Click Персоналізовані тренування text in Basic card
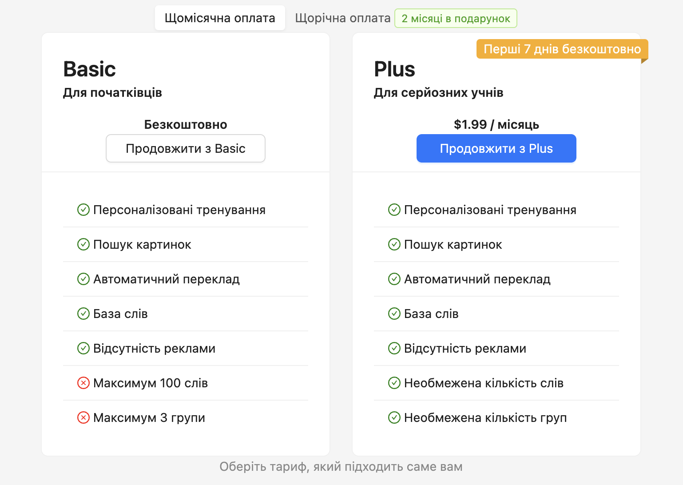This screenshot has width=683, height=485. (179, 210)
